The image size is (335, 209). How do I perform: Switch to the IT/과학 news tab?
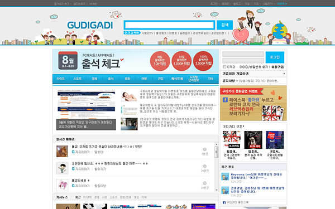(87, 197)
